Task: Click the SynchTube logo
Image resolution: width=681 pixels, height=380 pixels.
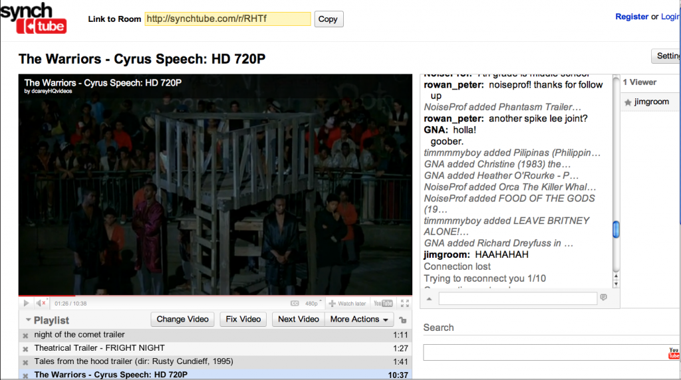Action: click(33, 18)
